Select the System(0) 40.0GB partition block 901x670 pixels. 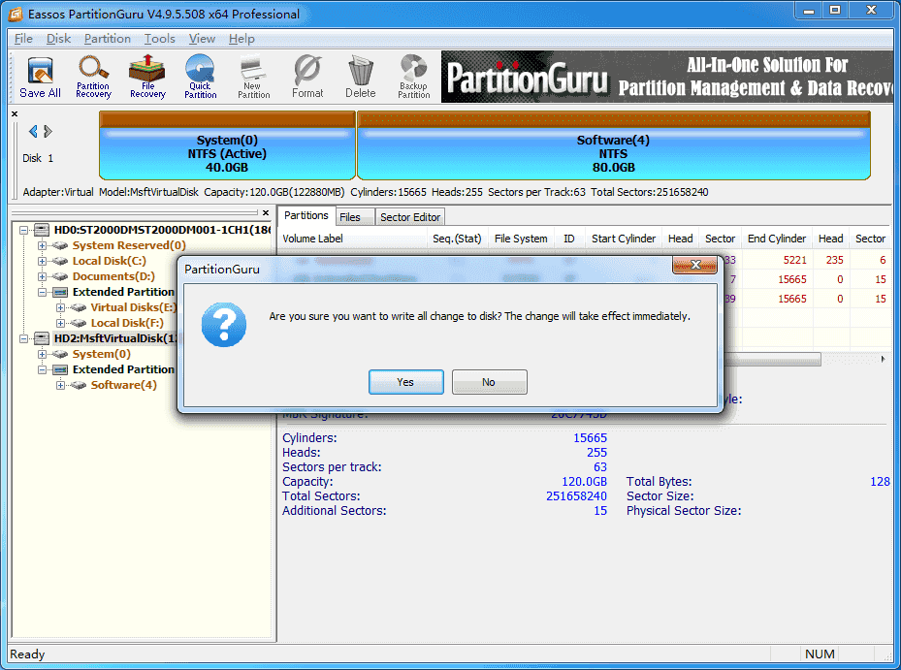click(x=228, y=146)
